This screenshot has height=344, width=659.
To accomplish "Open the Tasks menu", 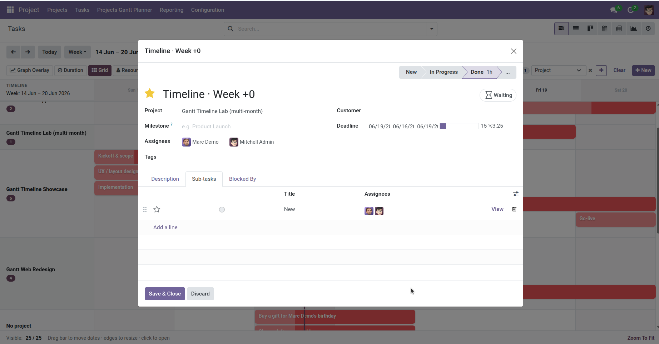I will coord(82,10).
